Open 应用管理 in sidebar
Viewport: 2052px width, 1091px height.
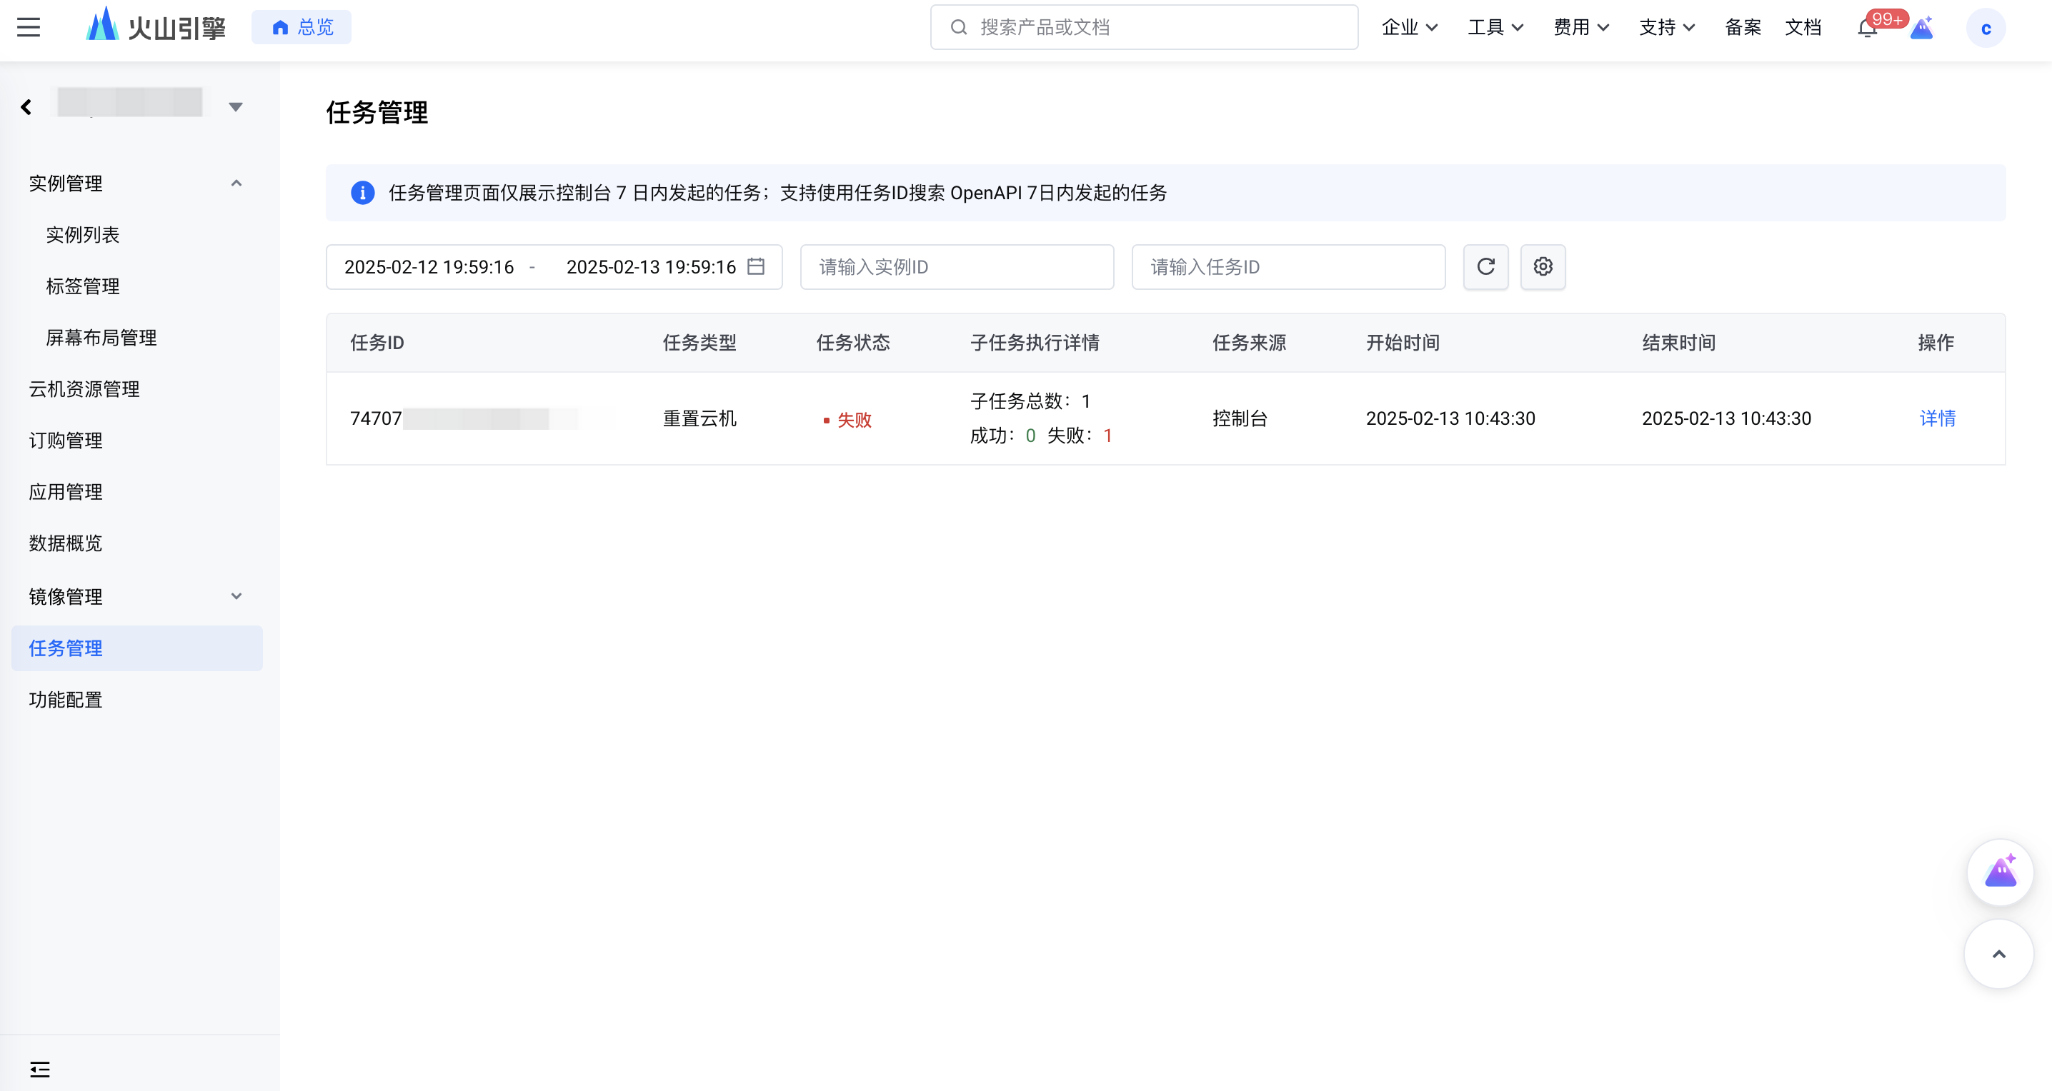[x=66, y=492]
